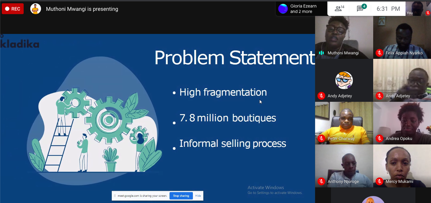This screenshot has height=203, width=431.
Task: Select the Andy Adjetey tile with live video
Action: click(x=402, y=80)
